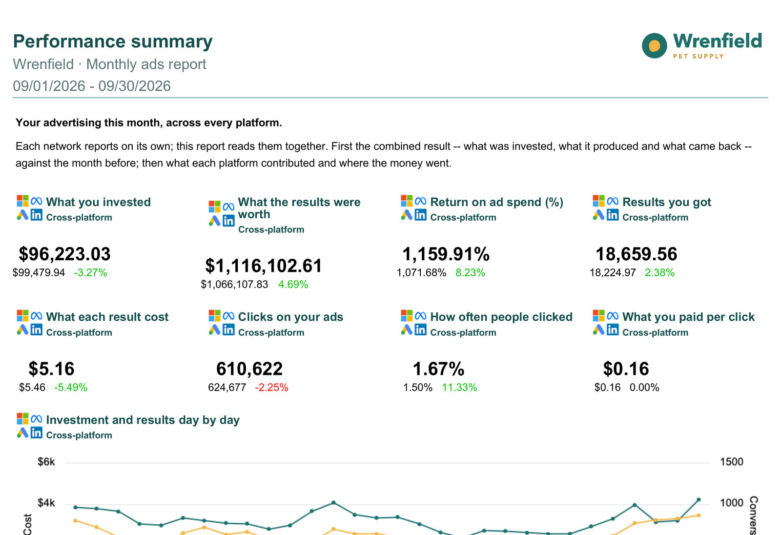
Task: Click the 1,159.91% return on ad spend
Action: click(x=446, y=254)
